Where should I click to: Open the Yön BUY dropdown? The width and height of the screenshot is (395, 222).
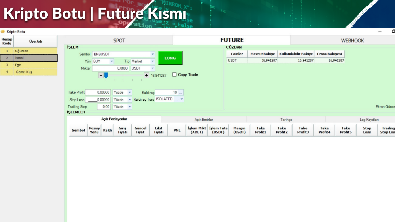click(112, 61)
